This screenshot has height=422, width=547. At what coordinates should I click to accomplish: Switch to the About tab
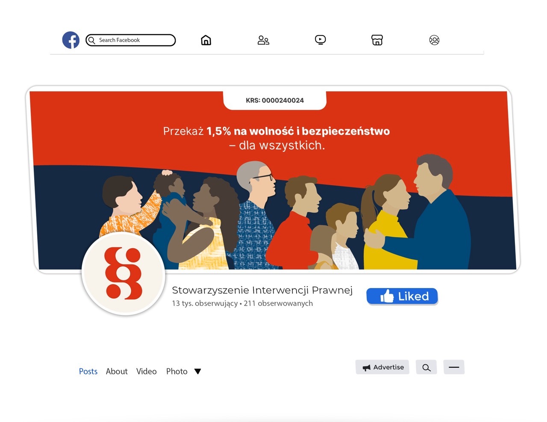(117, 371)
